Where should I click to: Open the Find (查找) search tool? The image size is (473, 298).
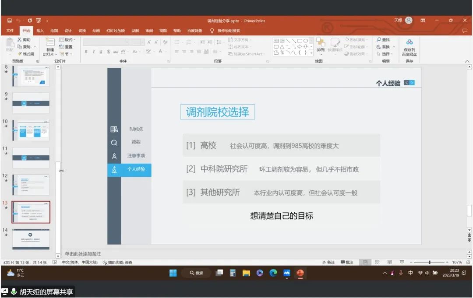[383, 40]
